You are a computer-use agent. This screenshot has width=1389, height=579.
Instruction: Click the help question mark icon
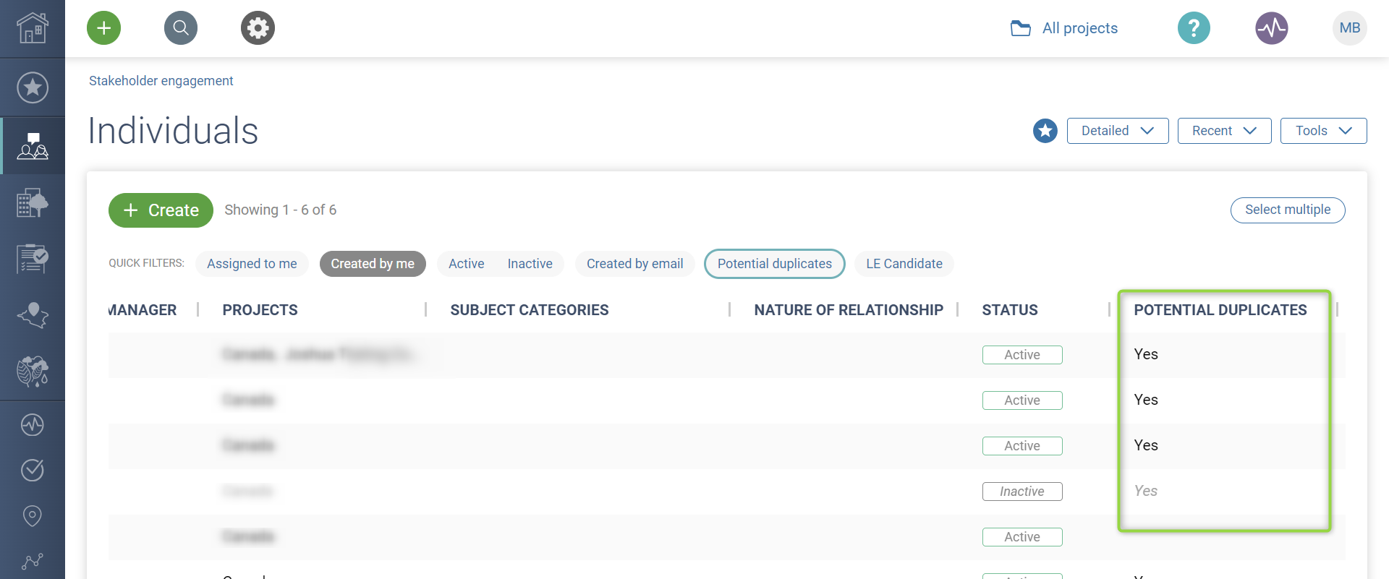click(x=1194, y=28)
